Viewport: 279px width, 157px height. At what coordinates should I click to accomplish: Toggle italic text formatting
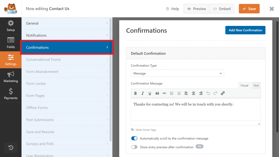142,93
